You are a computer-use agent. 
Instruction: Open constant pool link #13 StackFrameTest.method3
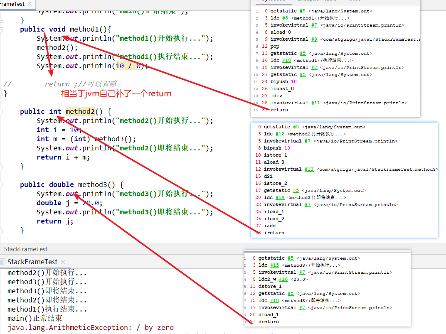(309, 169)
